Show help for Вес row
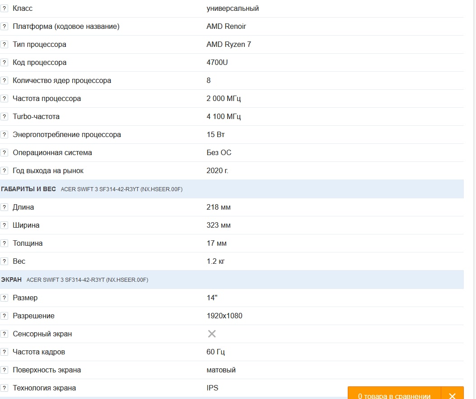This screenshot has height=399, width=476. click(4, 261)
